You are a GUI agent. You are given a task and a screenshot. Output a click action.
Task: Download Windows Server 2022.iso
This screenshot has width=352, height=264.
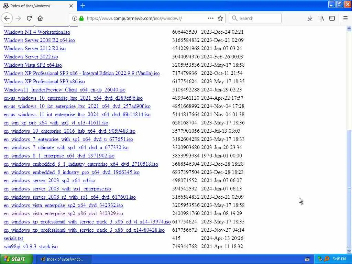tap(31, 57)
